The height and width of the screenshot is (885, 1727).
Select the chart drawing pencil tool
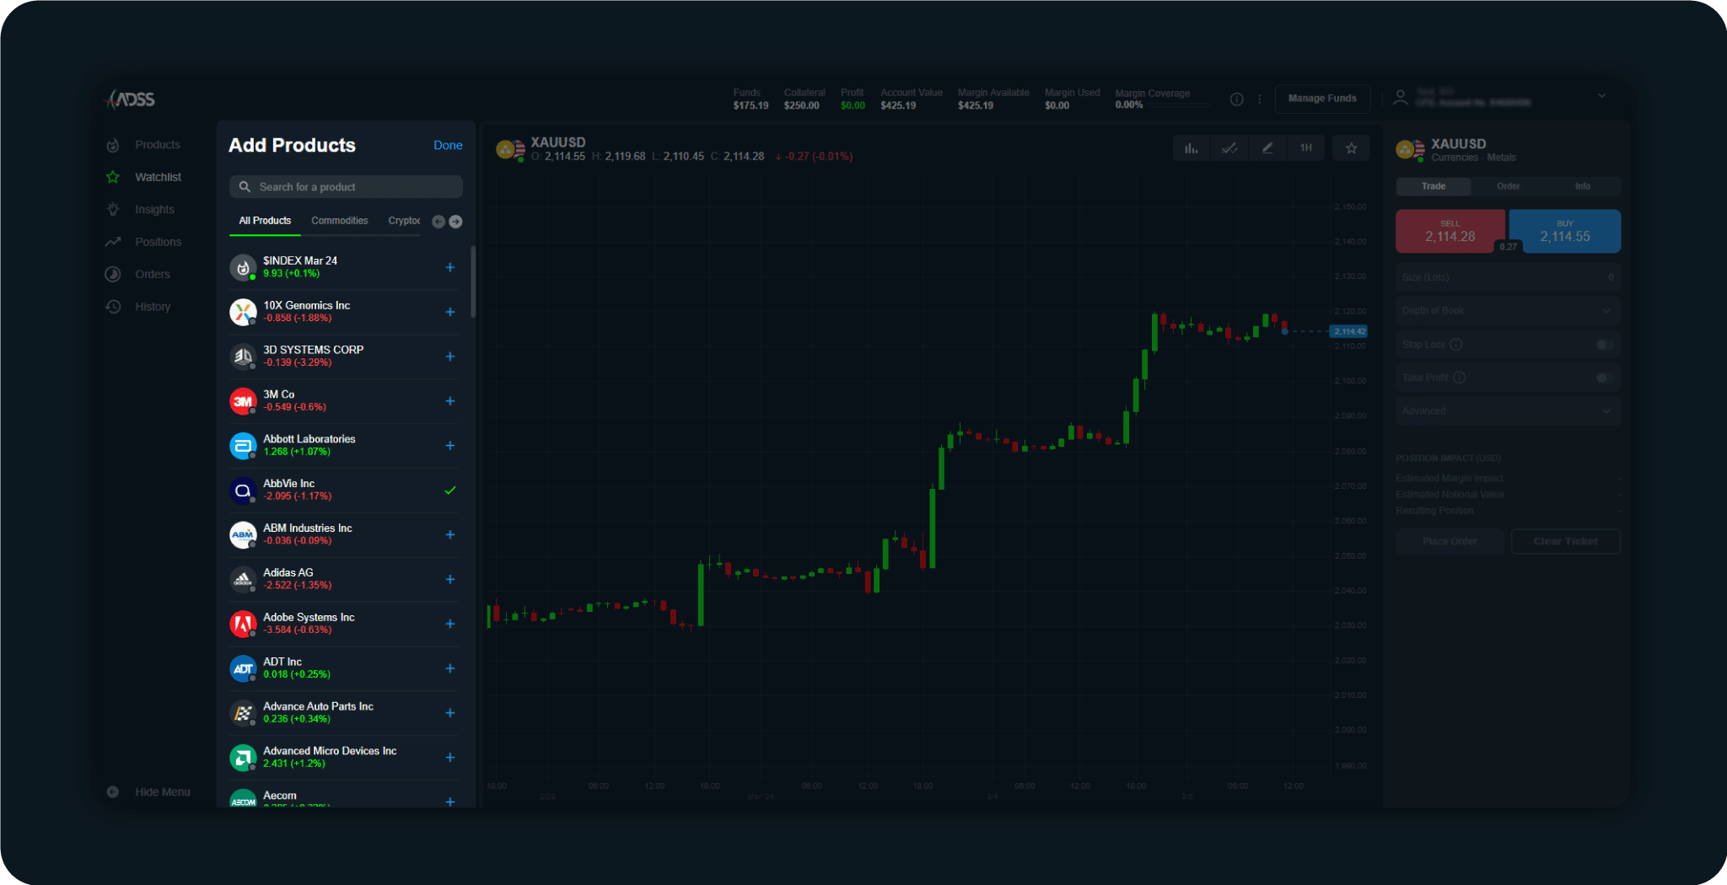point(1267,148)
